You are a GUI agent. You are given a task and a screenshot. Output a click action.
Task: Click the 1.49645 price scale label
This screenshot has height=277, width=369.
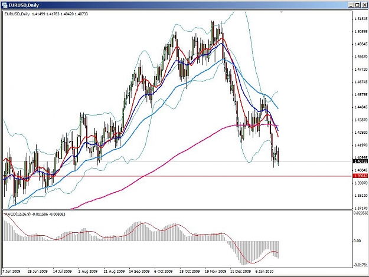coord(361,44)
